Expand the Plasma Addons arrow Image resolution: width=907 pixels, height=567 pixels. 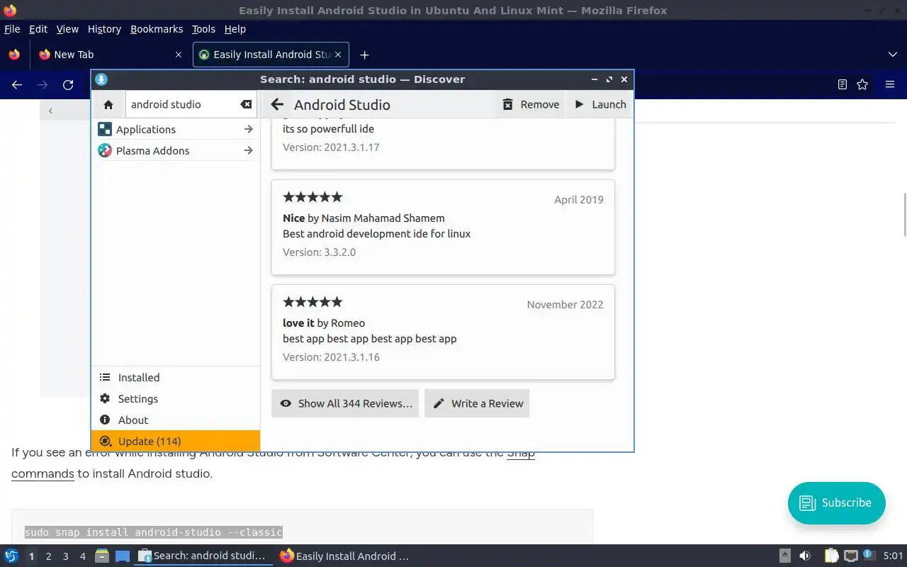(248, 150)
